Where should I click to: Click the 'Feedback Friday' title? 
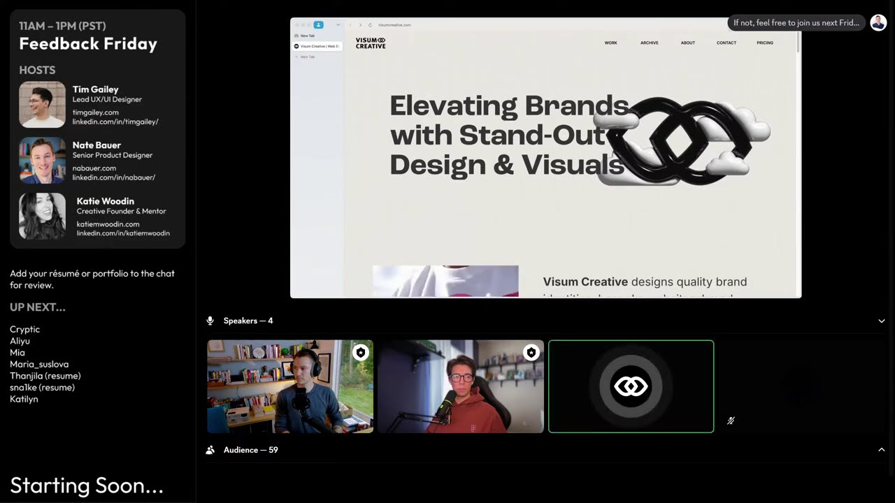click(88, 44)
